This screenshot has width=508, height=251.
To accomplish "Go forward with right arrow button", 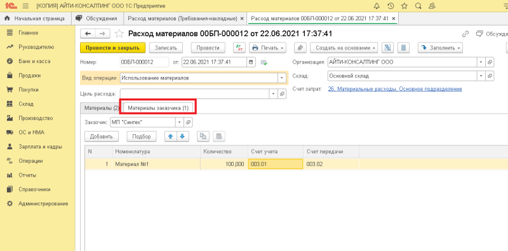I will (102, 34).
